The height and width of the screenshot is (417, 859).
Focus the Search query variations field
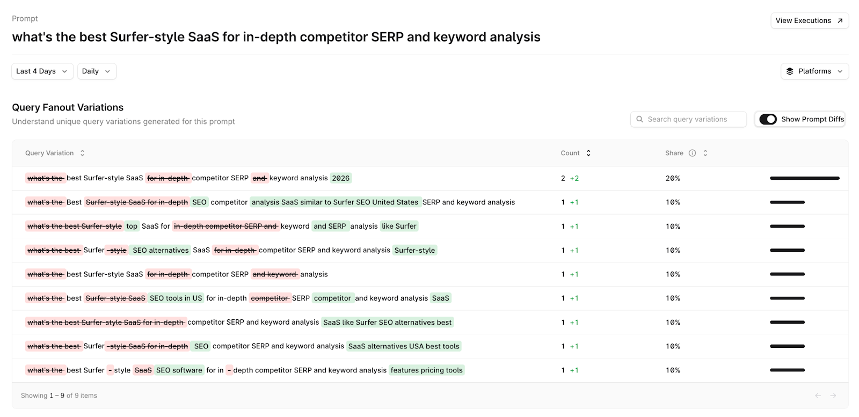tap(693, 119)
